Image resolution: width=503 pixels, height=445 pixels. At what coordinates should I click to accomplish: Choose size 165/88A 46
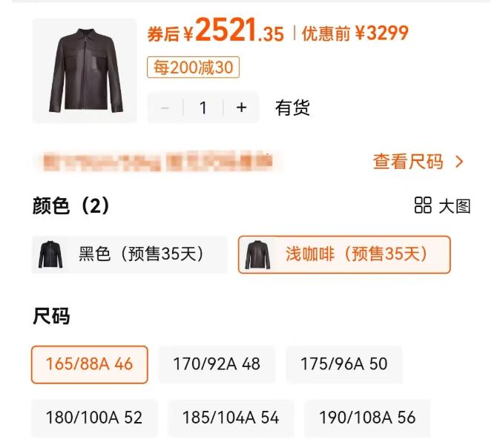tap(90, 364)
